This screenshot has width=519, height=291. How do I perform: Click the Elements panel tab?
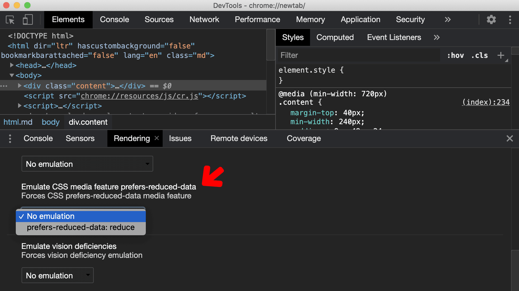67,19
